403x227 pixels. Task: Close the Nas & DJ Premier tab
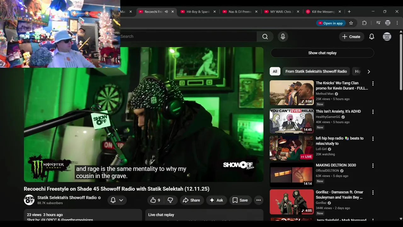pos(256,12)
